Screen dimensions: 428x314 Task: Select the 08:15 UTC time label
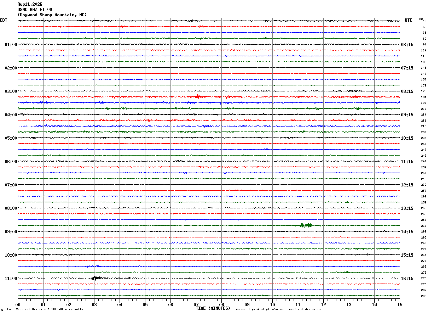[x=407, y=91]
